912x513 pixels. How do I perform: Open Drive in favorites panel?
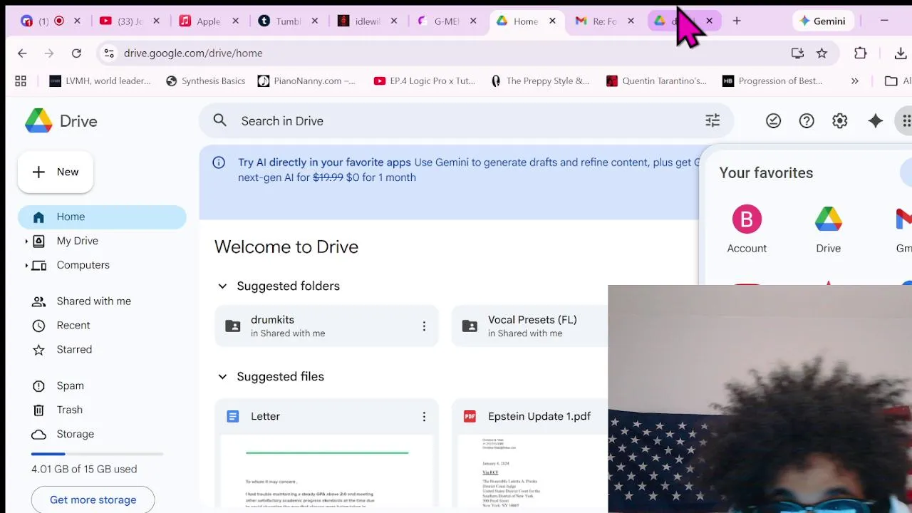click(x=829, y=229)
